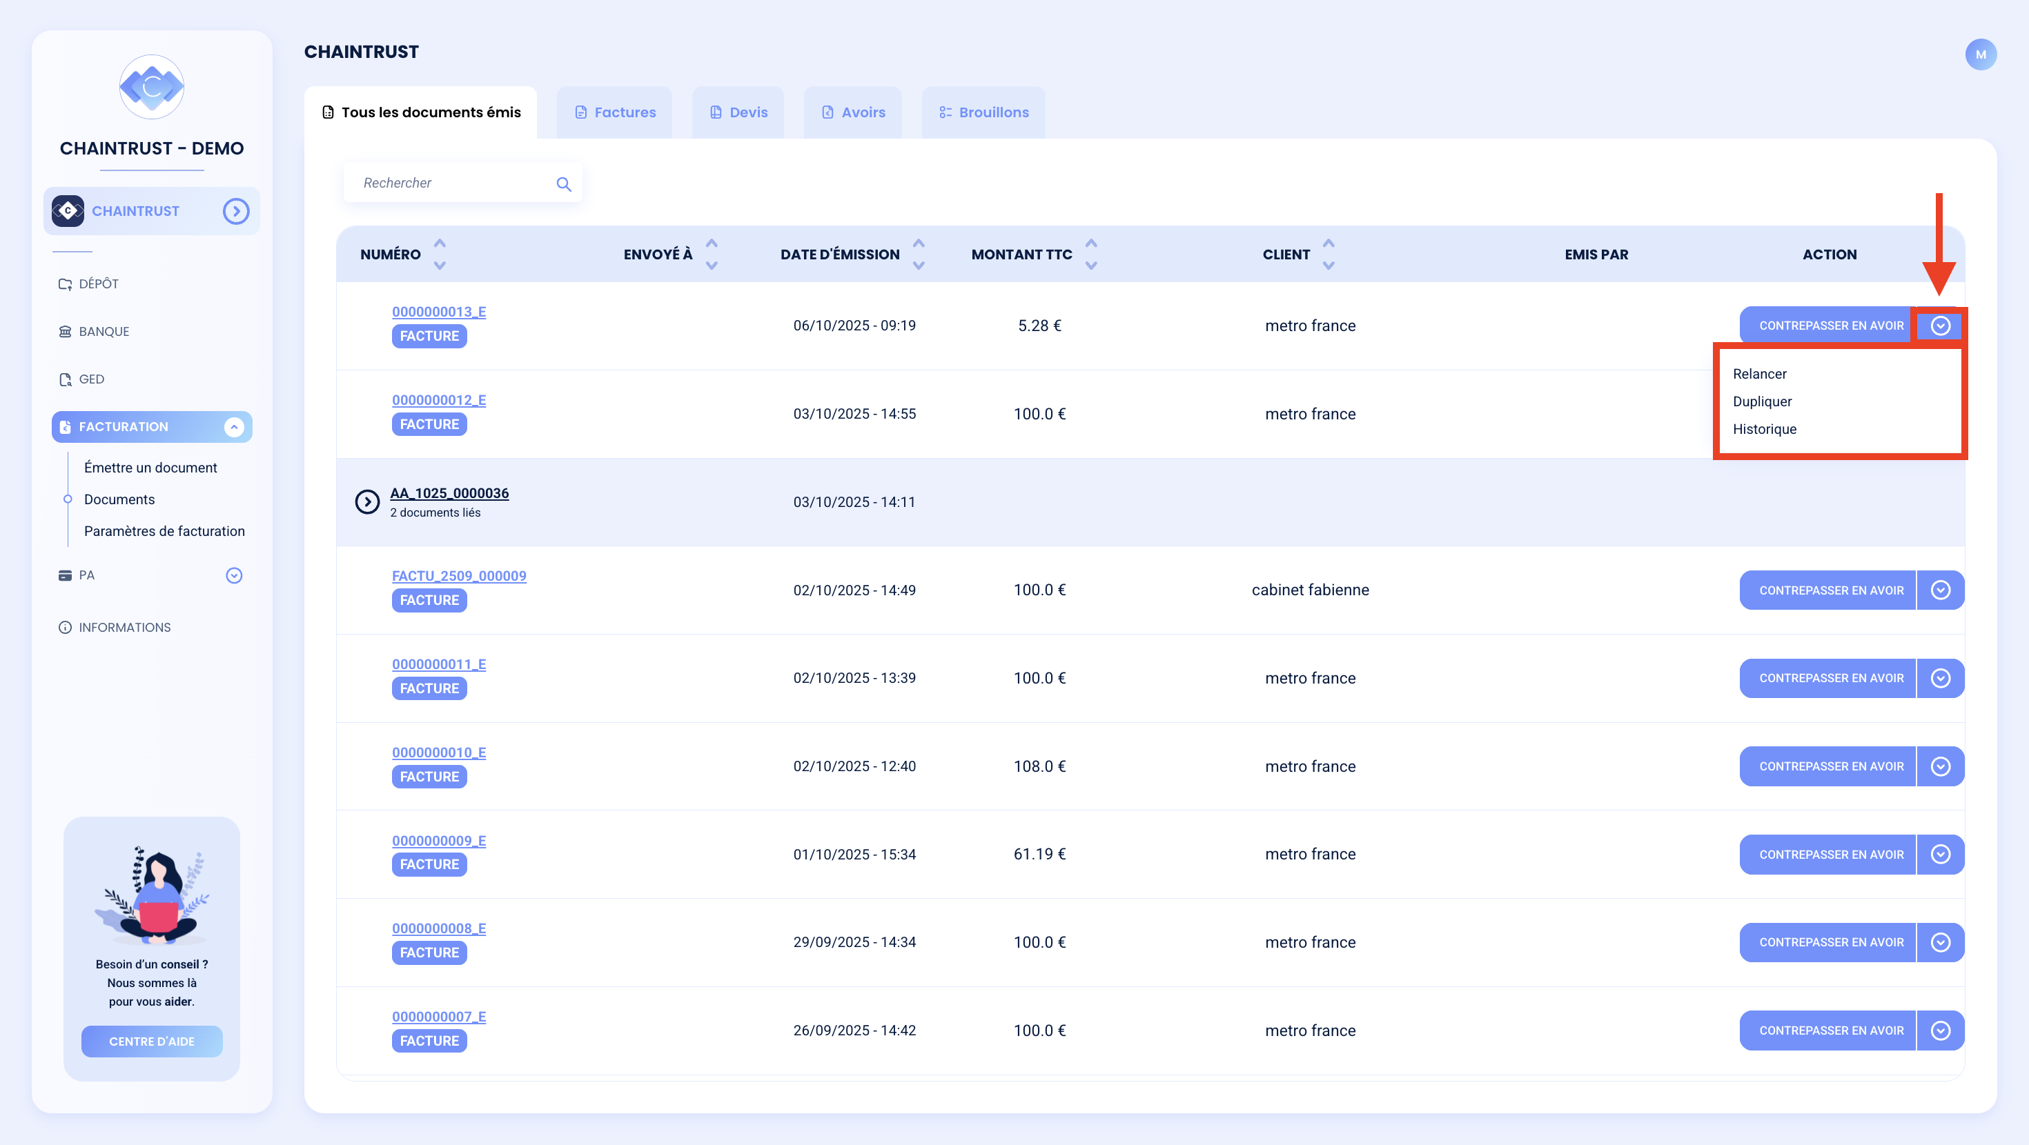The width and height of the screenshot is (2029, 1145).
Task: Sort ENVOYÉ À column descending
Action: click(x=712, y=266)
